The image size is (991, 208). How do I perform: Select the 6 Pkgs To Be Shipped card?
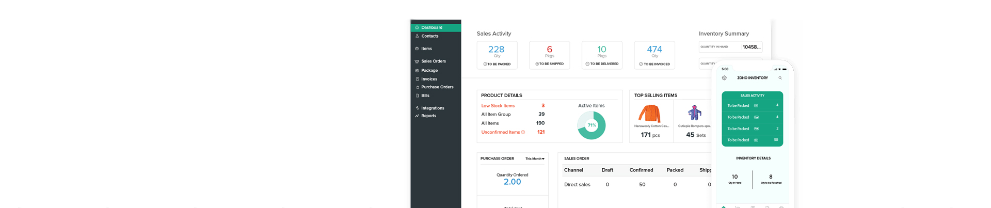click(549, 55)
